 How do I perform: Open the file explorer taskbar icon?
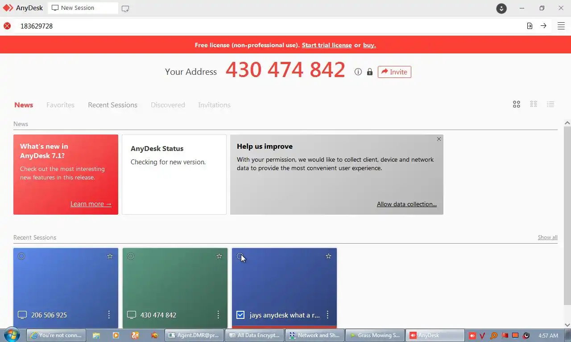coord(96,335)
